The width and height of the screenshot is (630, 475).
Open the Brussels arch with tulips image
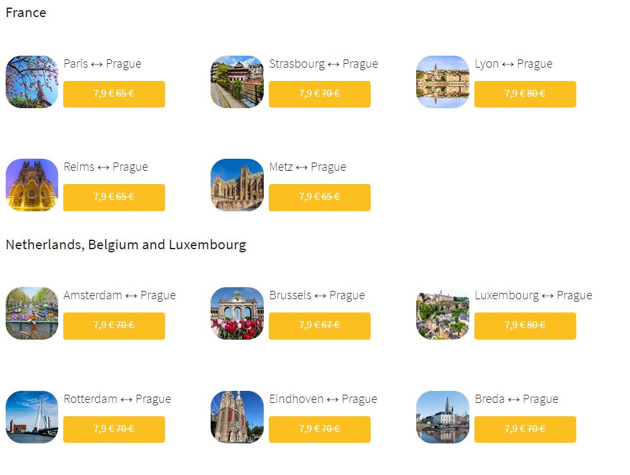coord(237,314)
